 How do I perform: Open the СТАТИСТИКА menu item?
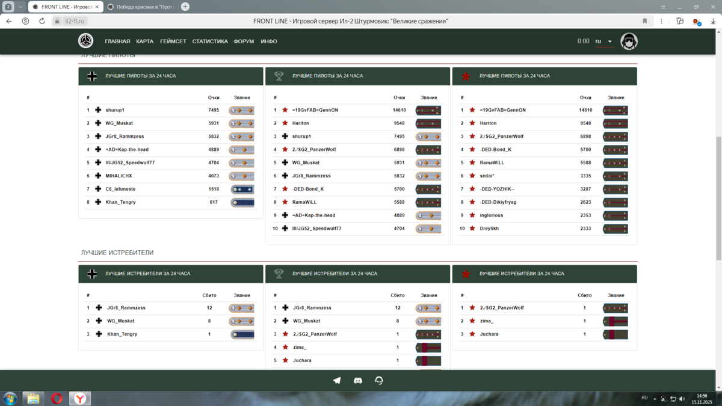click(x=210, y=42)
